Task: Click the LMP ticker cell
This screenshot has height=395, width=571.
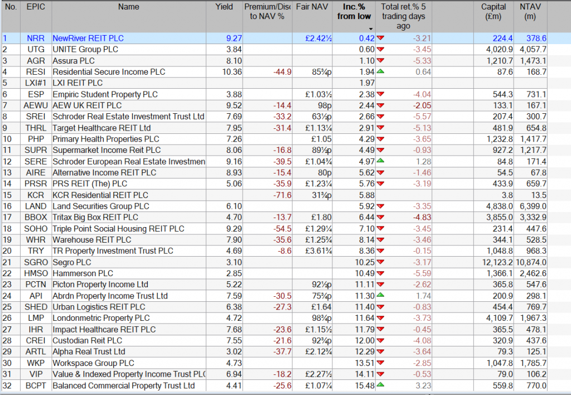Action: point(36,318)
